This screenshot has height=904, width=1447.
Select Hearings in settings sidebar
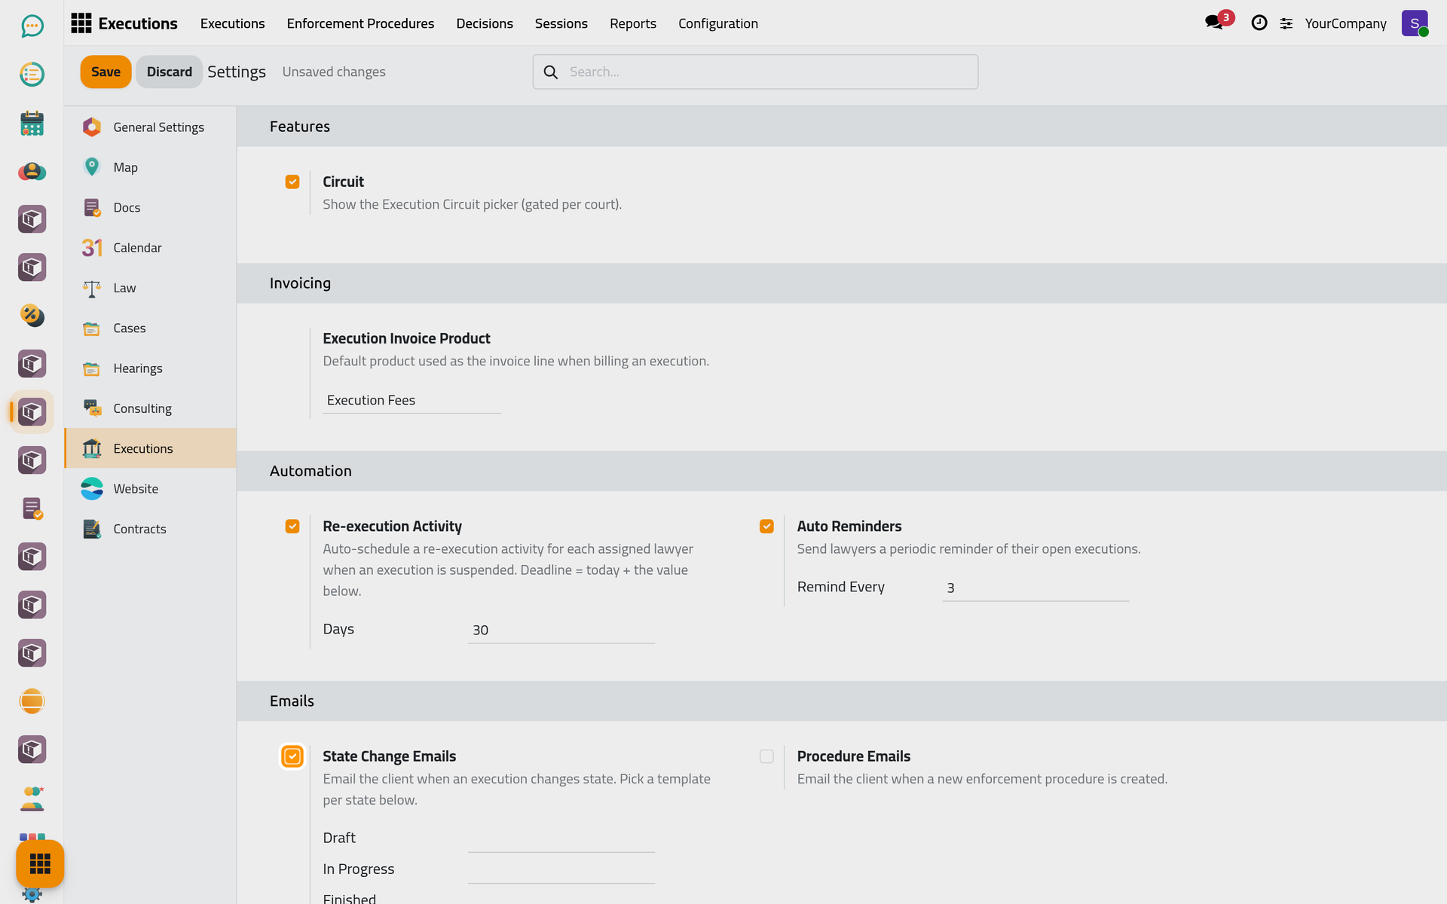[x=151, y=368]
